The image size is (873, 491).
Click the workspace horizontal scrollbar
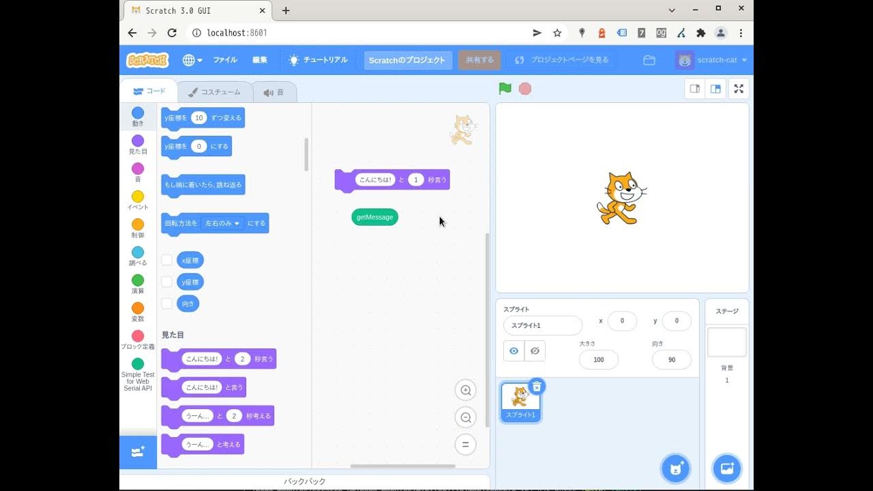(403, 466)
